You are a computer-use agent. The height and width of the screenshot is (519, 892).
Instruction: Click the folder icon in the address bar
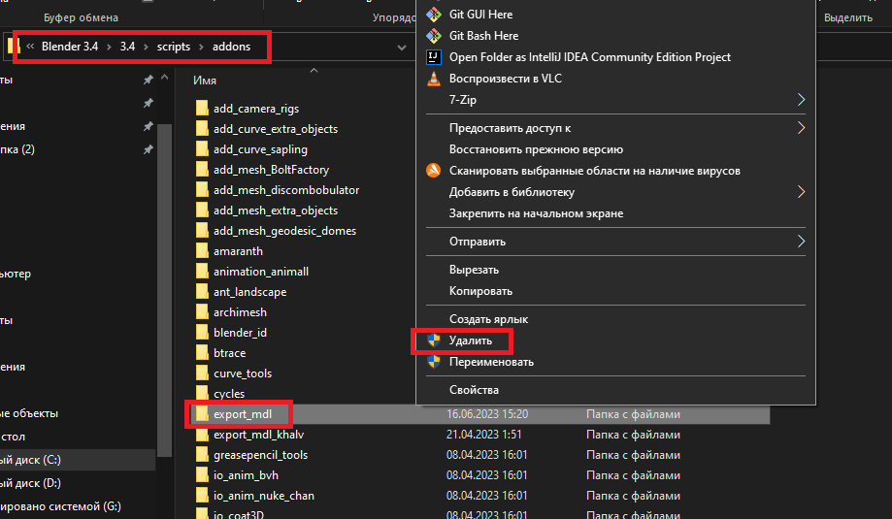coord(14,47)
